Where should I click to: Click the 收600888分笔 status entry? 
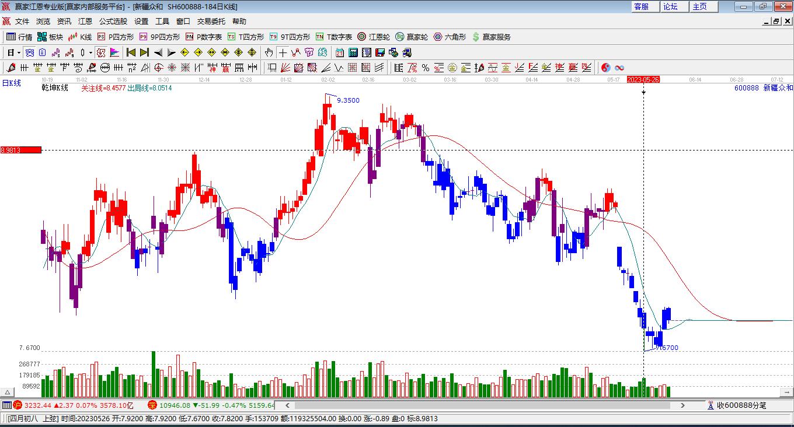tap(736, 405)
